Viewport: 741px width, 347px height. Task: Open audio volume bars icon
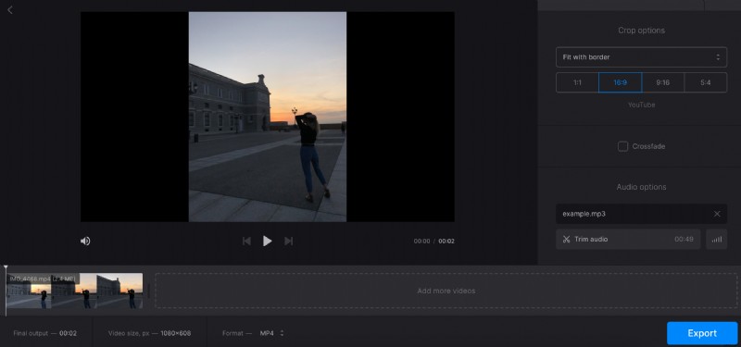(x=716, y=240)
